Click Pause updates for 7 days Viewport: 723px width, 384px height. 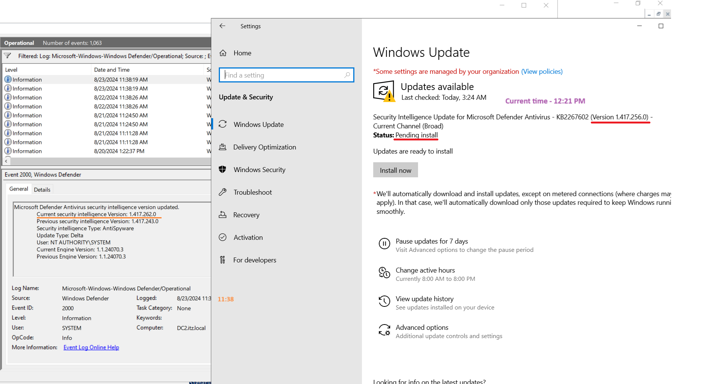point(432,241)
